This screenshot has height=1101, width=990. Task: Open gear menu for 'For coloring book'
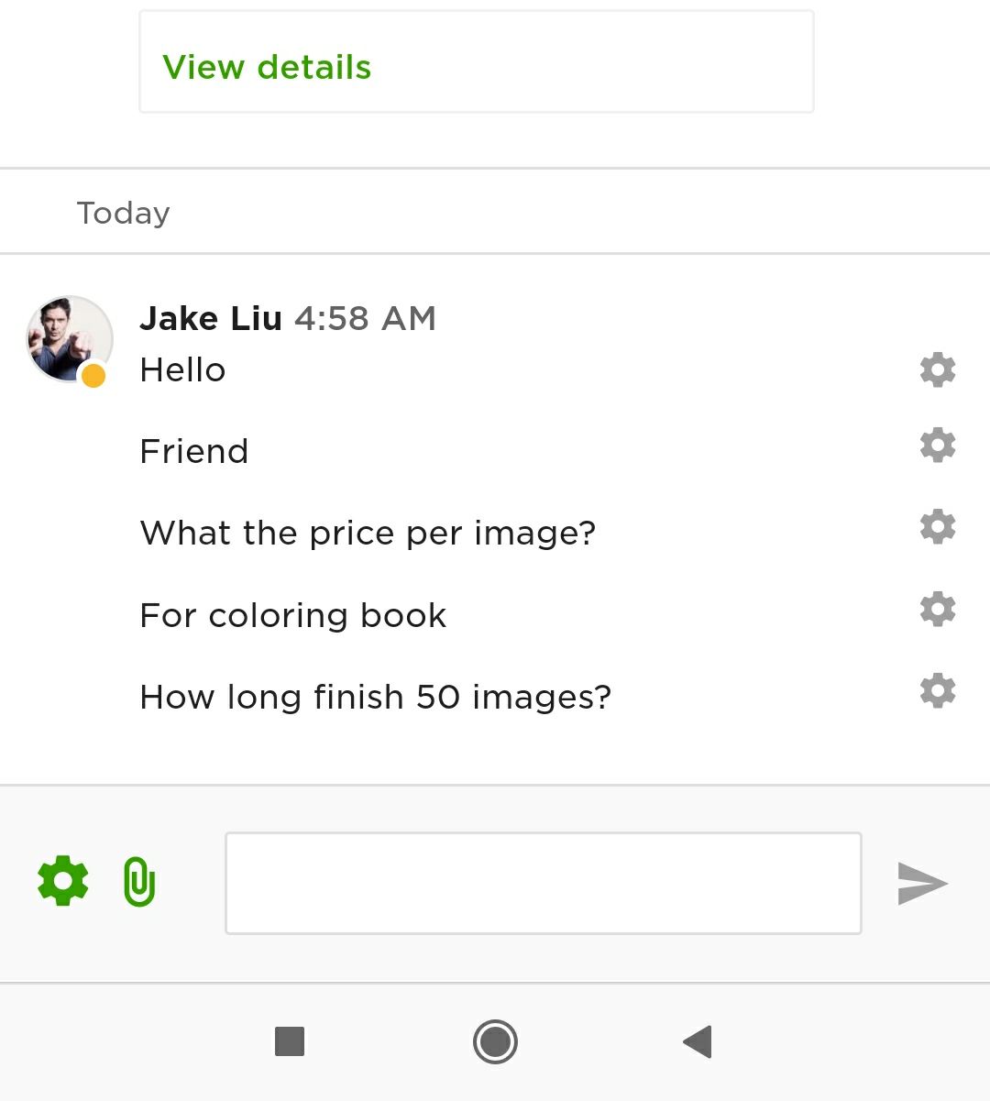(x=938, y=609)
